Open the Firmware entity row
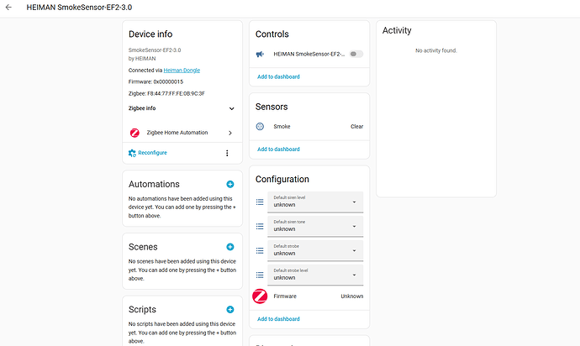 pos(309,296)
